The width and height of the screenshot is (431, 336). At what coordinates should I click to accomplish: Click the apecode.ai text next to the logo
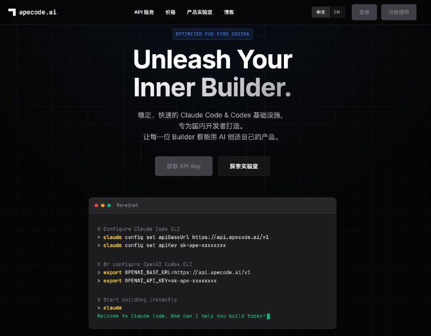tap(39, 12)
